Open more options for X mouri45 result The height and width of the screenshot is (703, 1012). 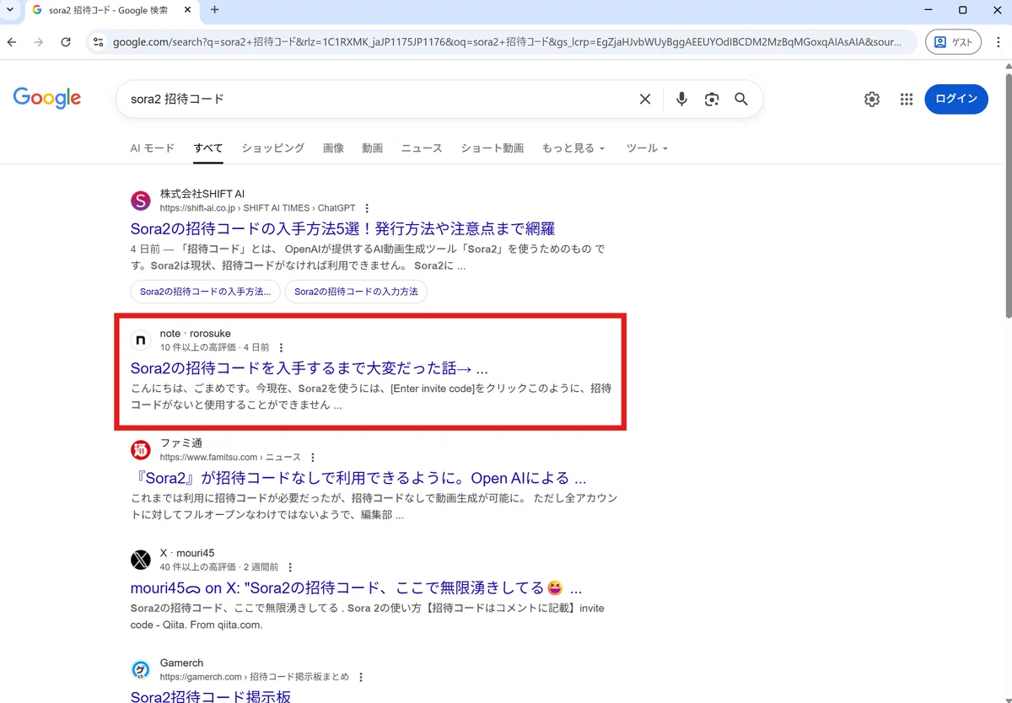[291, 567]
